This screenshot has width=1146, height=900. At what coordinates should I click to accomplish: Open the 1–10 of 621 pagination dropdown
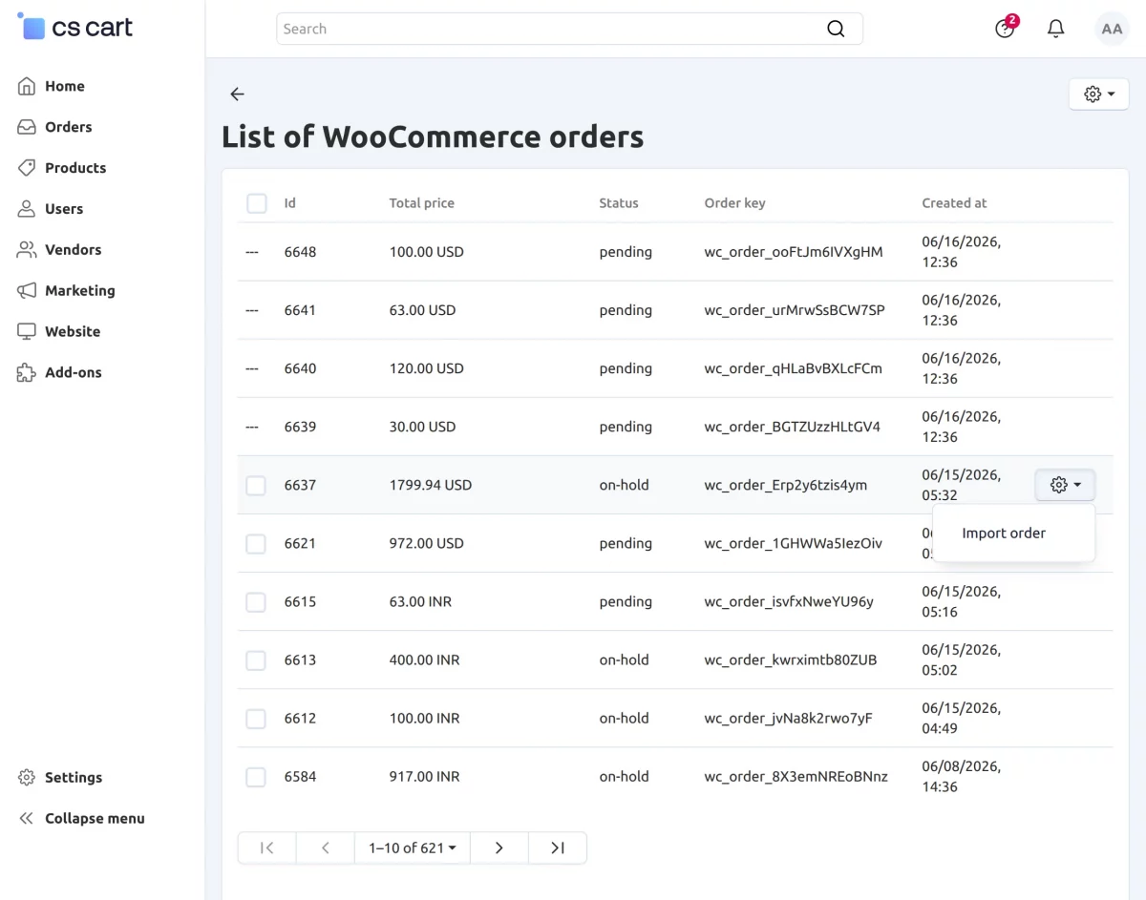tap(413, 848)
